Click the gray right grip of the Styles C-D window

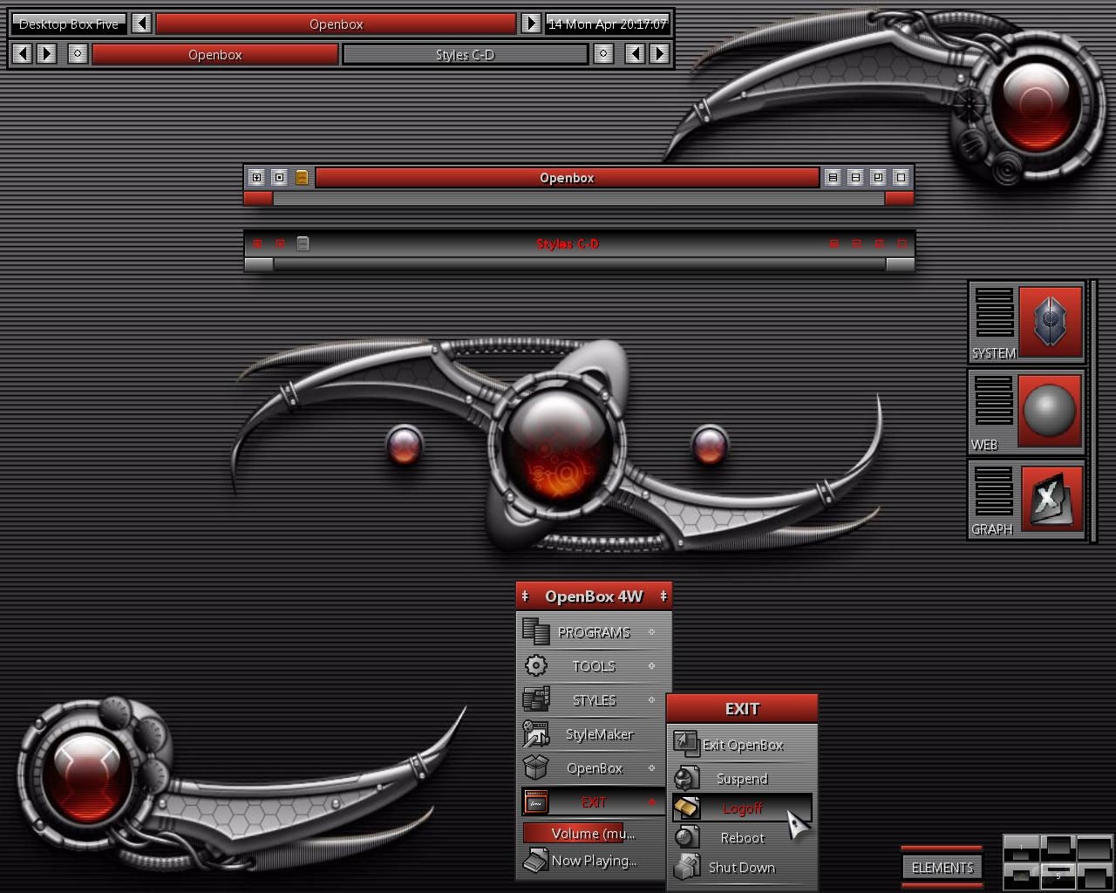(x=900, y=264)
